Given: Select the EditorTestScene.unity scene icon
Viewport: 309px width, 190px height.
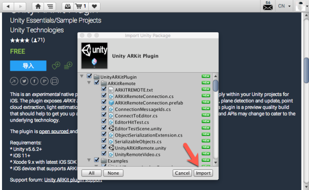Looking at the screenshot, I should click(x=111, y=129).
